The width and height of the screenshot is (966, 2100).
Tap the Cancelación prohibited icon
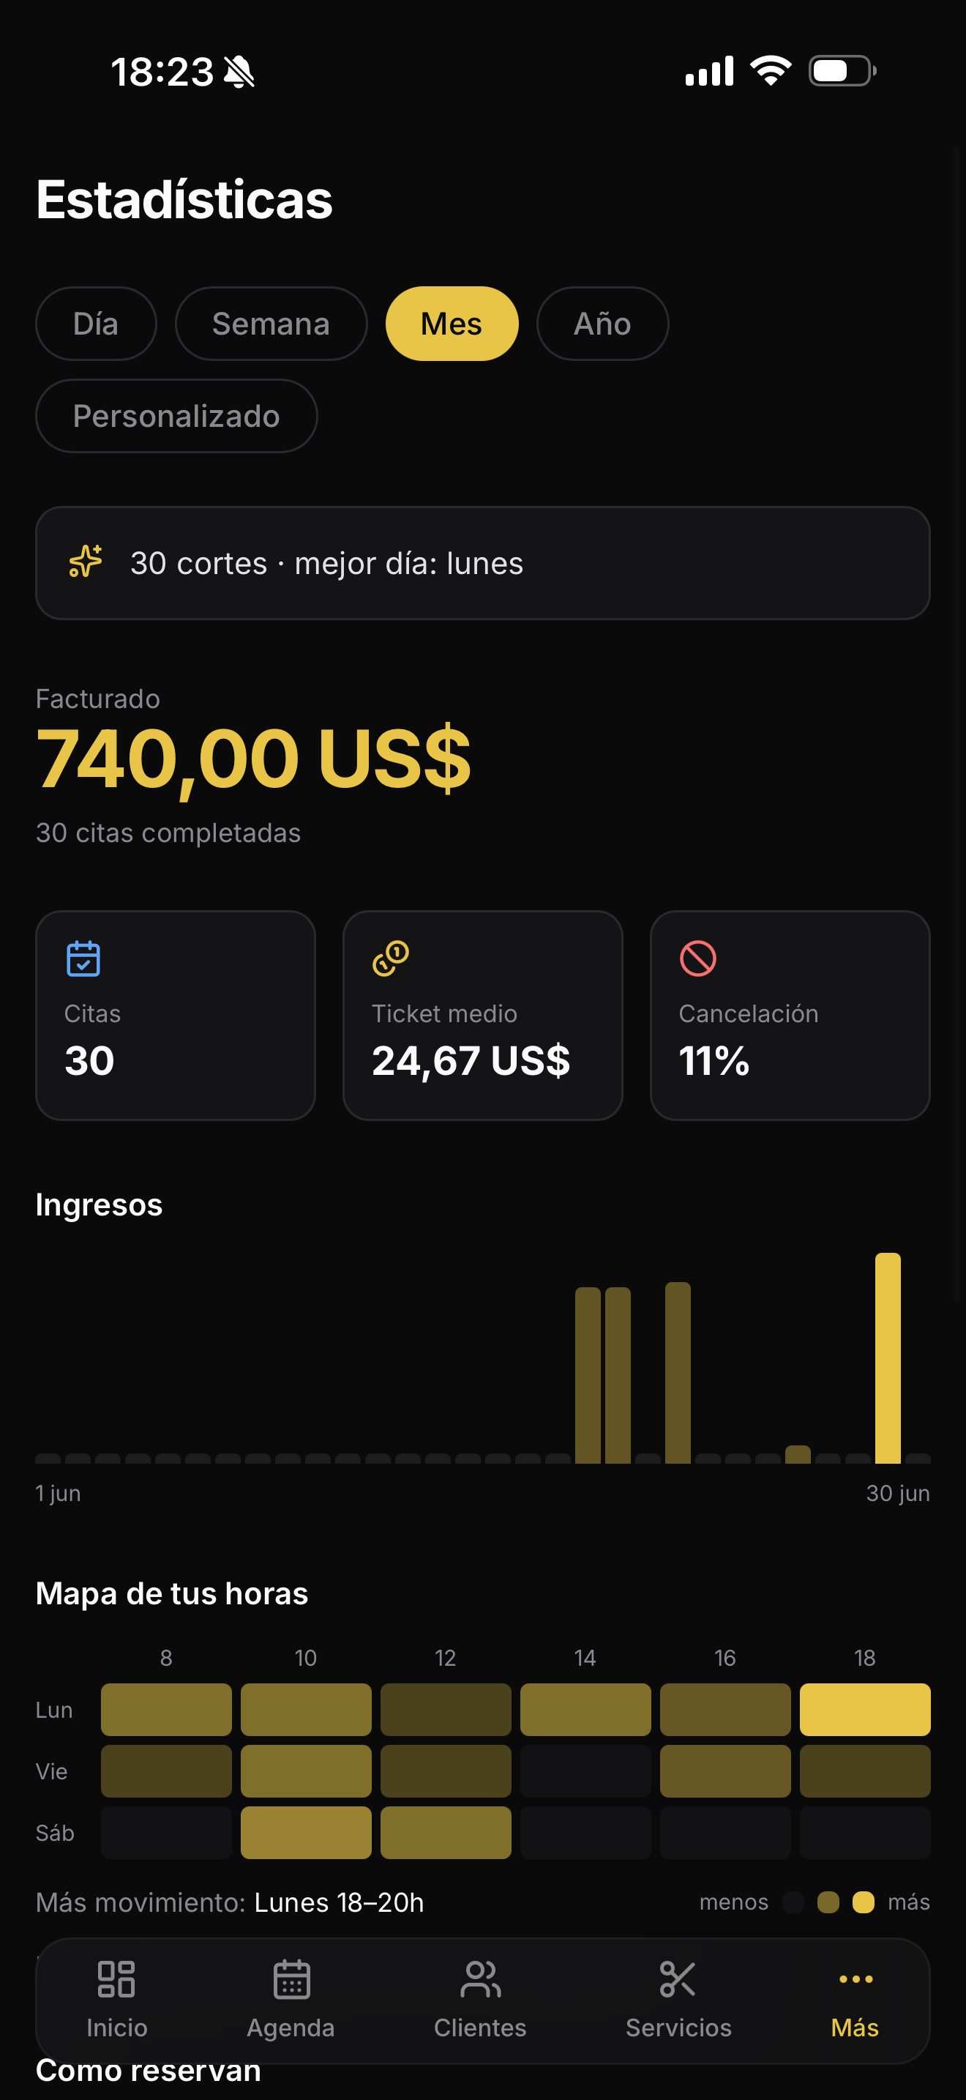pos(698,958)
